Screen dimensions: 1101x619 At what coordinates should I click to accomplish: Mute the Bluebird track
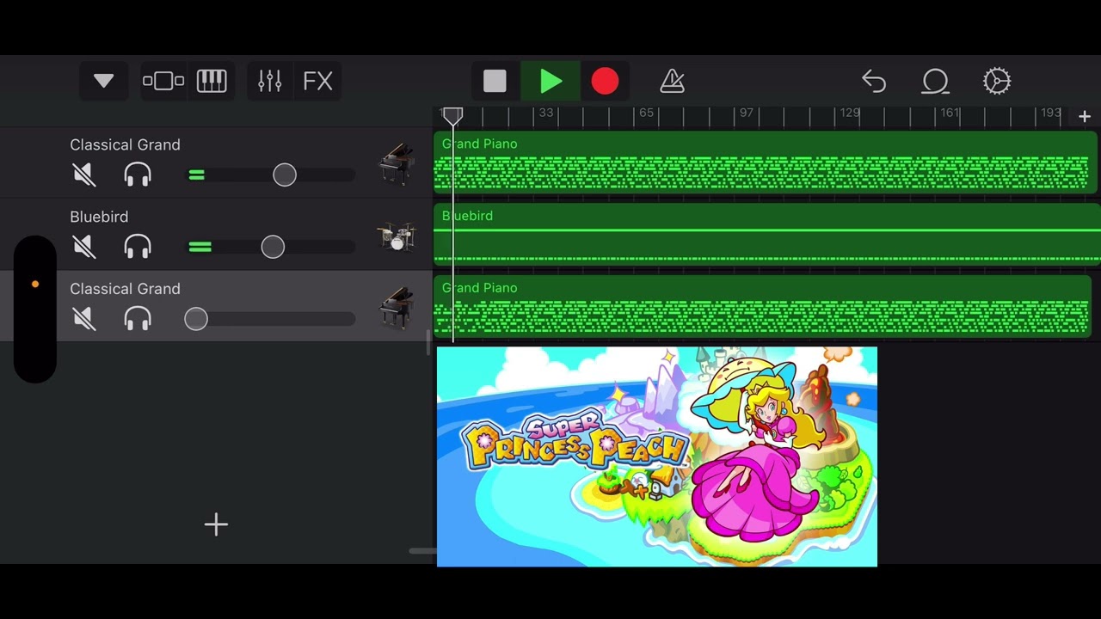[x=84, y=247]
